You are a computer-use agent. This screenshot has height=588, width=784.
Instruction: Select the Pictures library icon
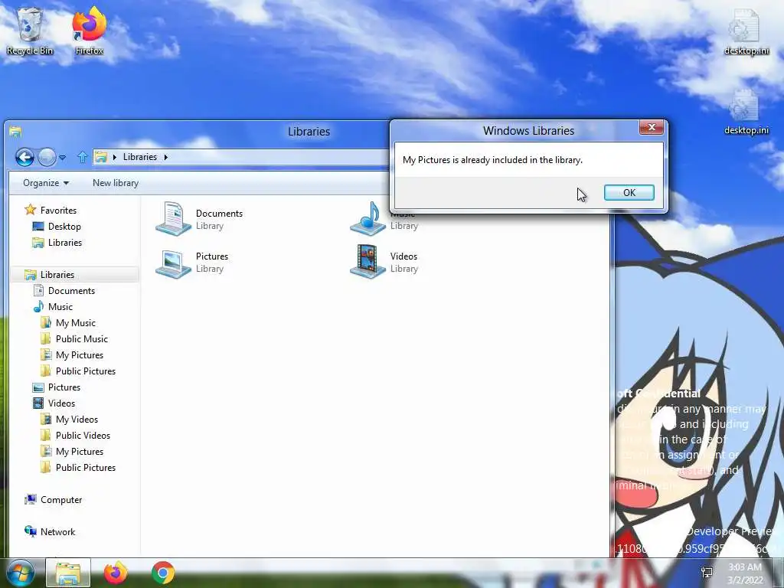(173, 263)
